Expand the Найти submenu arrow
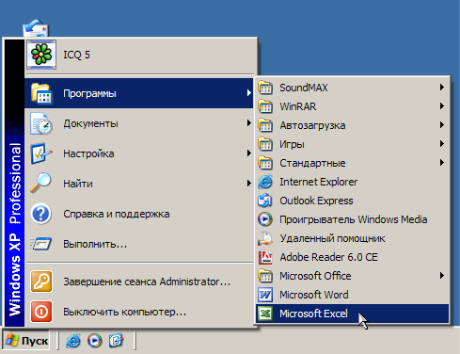460x354 pixels. 248,183
